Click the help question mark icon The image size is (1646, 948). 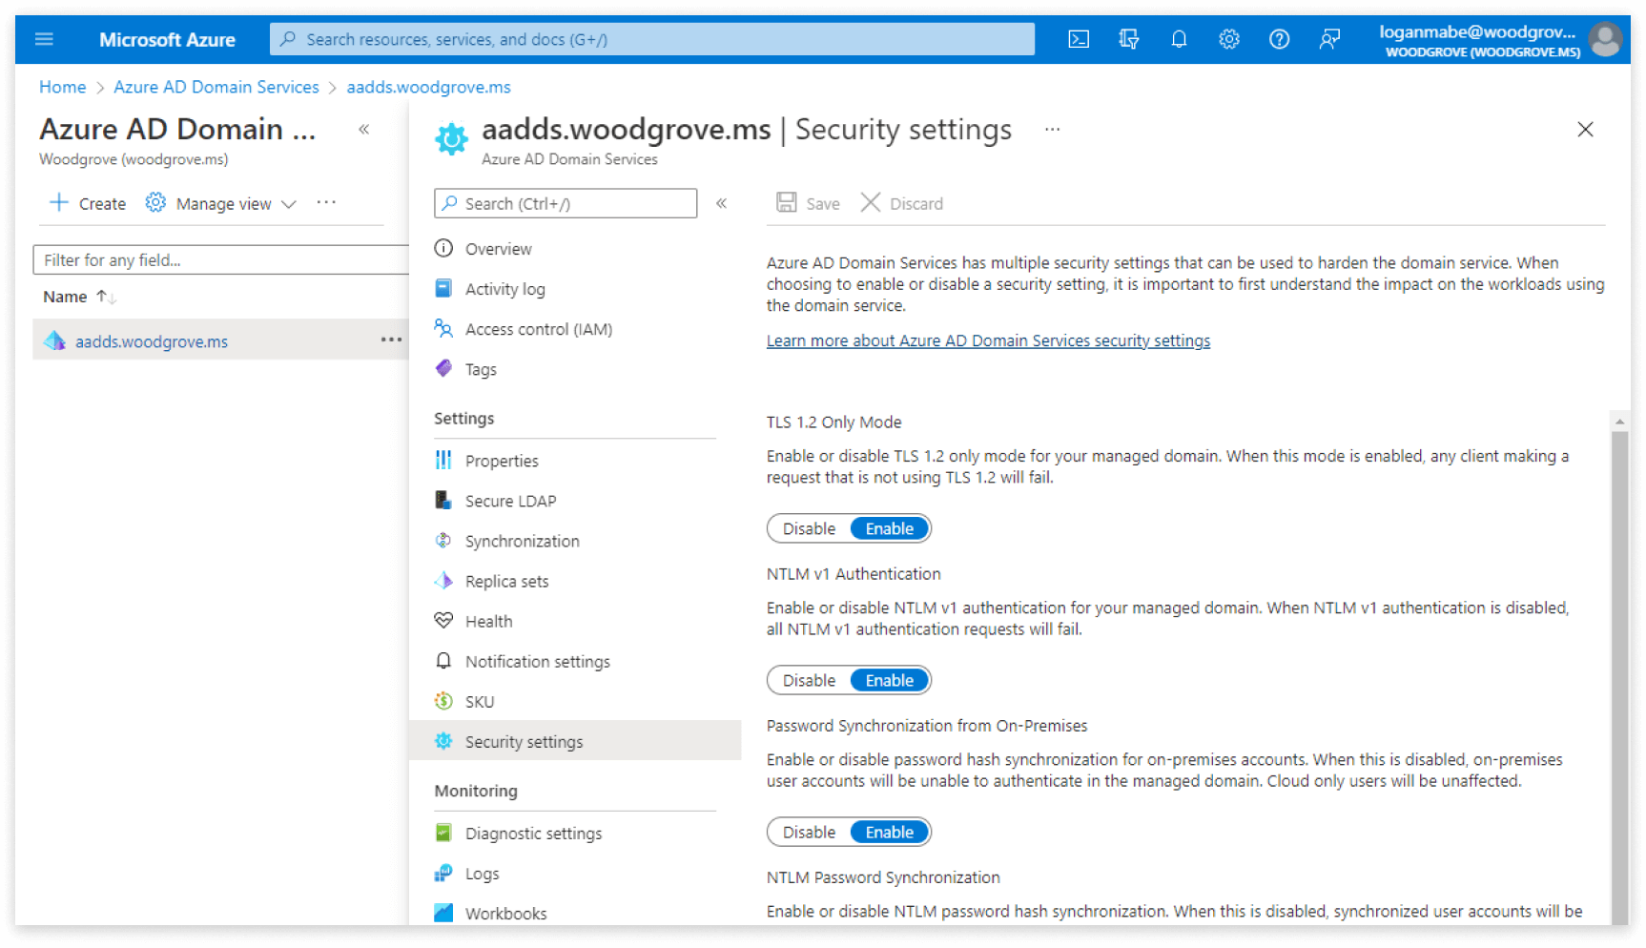[1279, 39]
